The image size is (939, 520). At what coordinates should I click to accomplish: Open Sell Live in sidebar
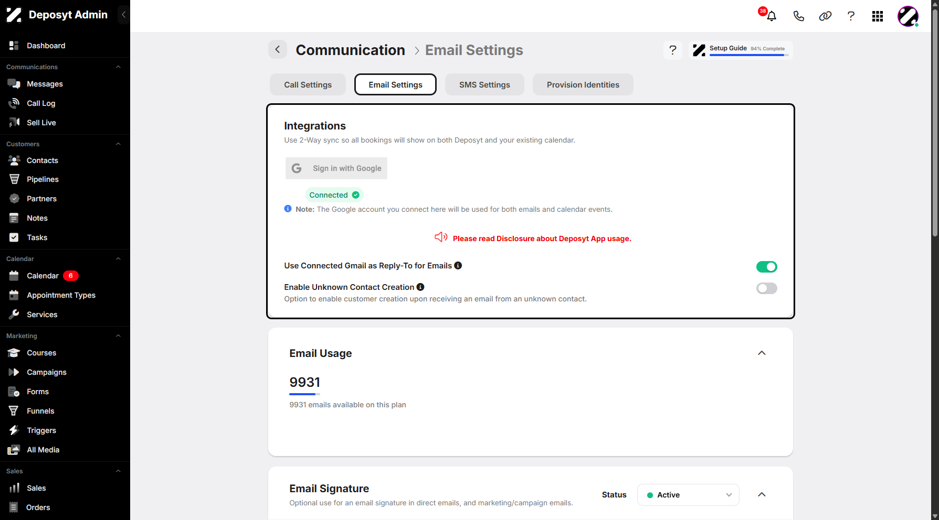(41, 123)
